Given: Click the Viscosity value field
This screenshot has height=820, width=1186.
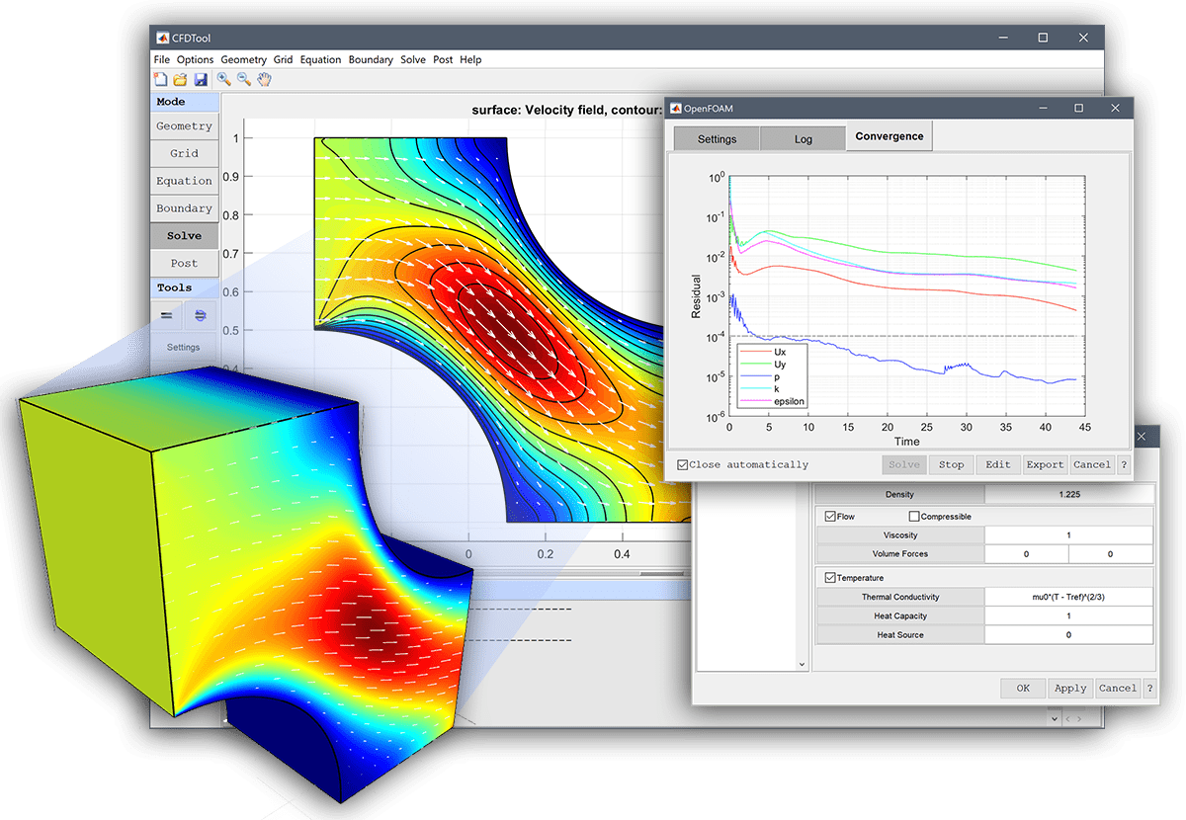Looking at the screenshot, I should pos(1068,534).
